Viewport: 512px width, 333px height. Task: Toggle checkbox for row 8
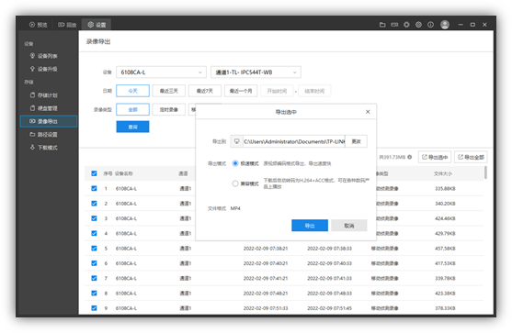coord(94,294)
